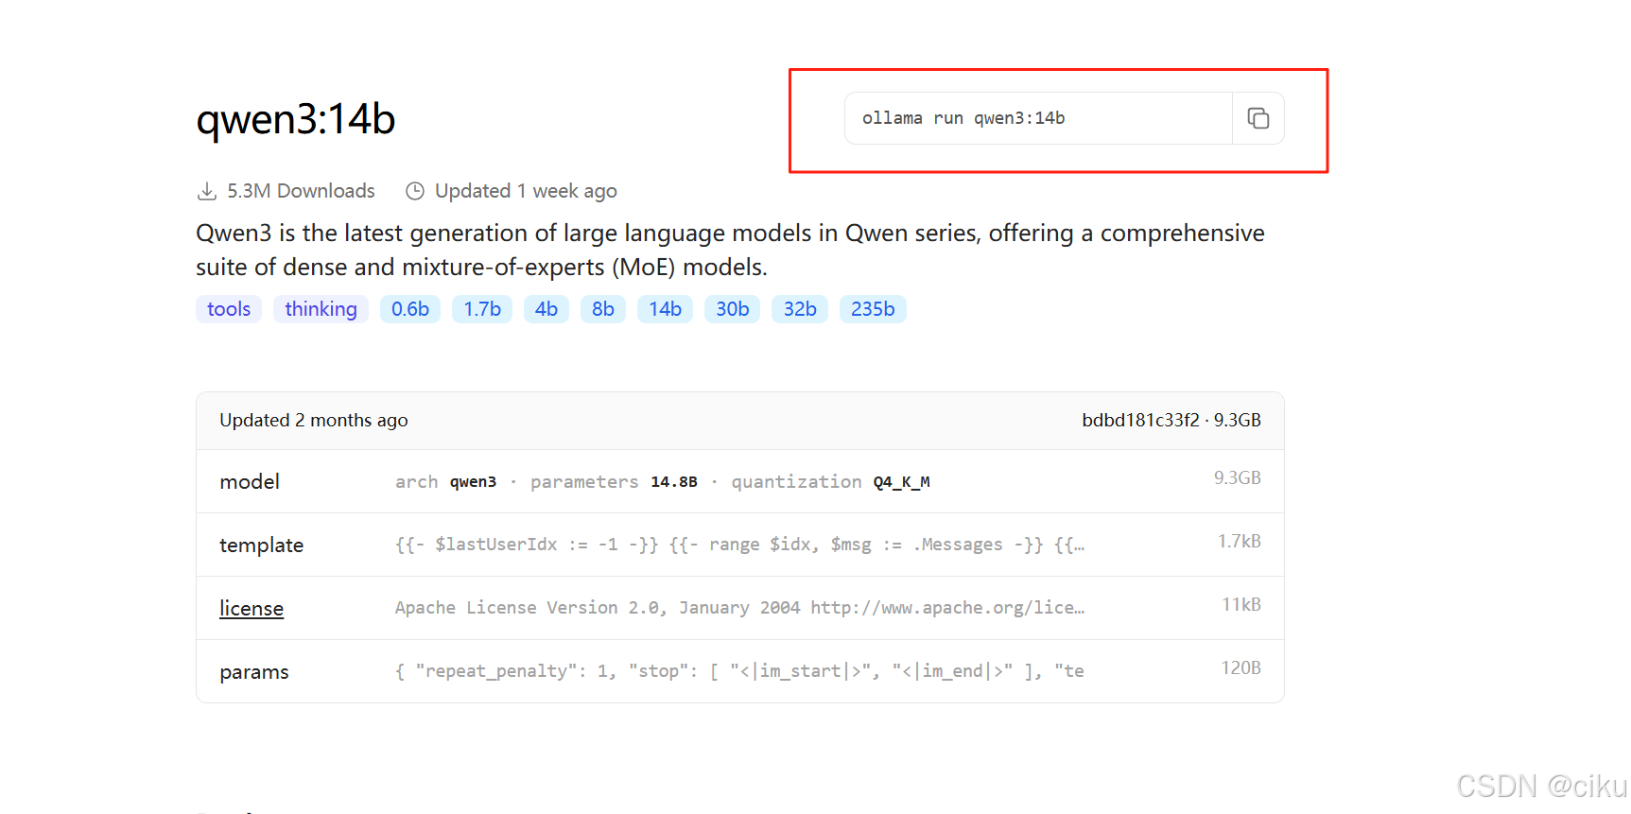This screenshot has width=1631, height=814.
Task: Open the params row
Action: coord(739,671)
